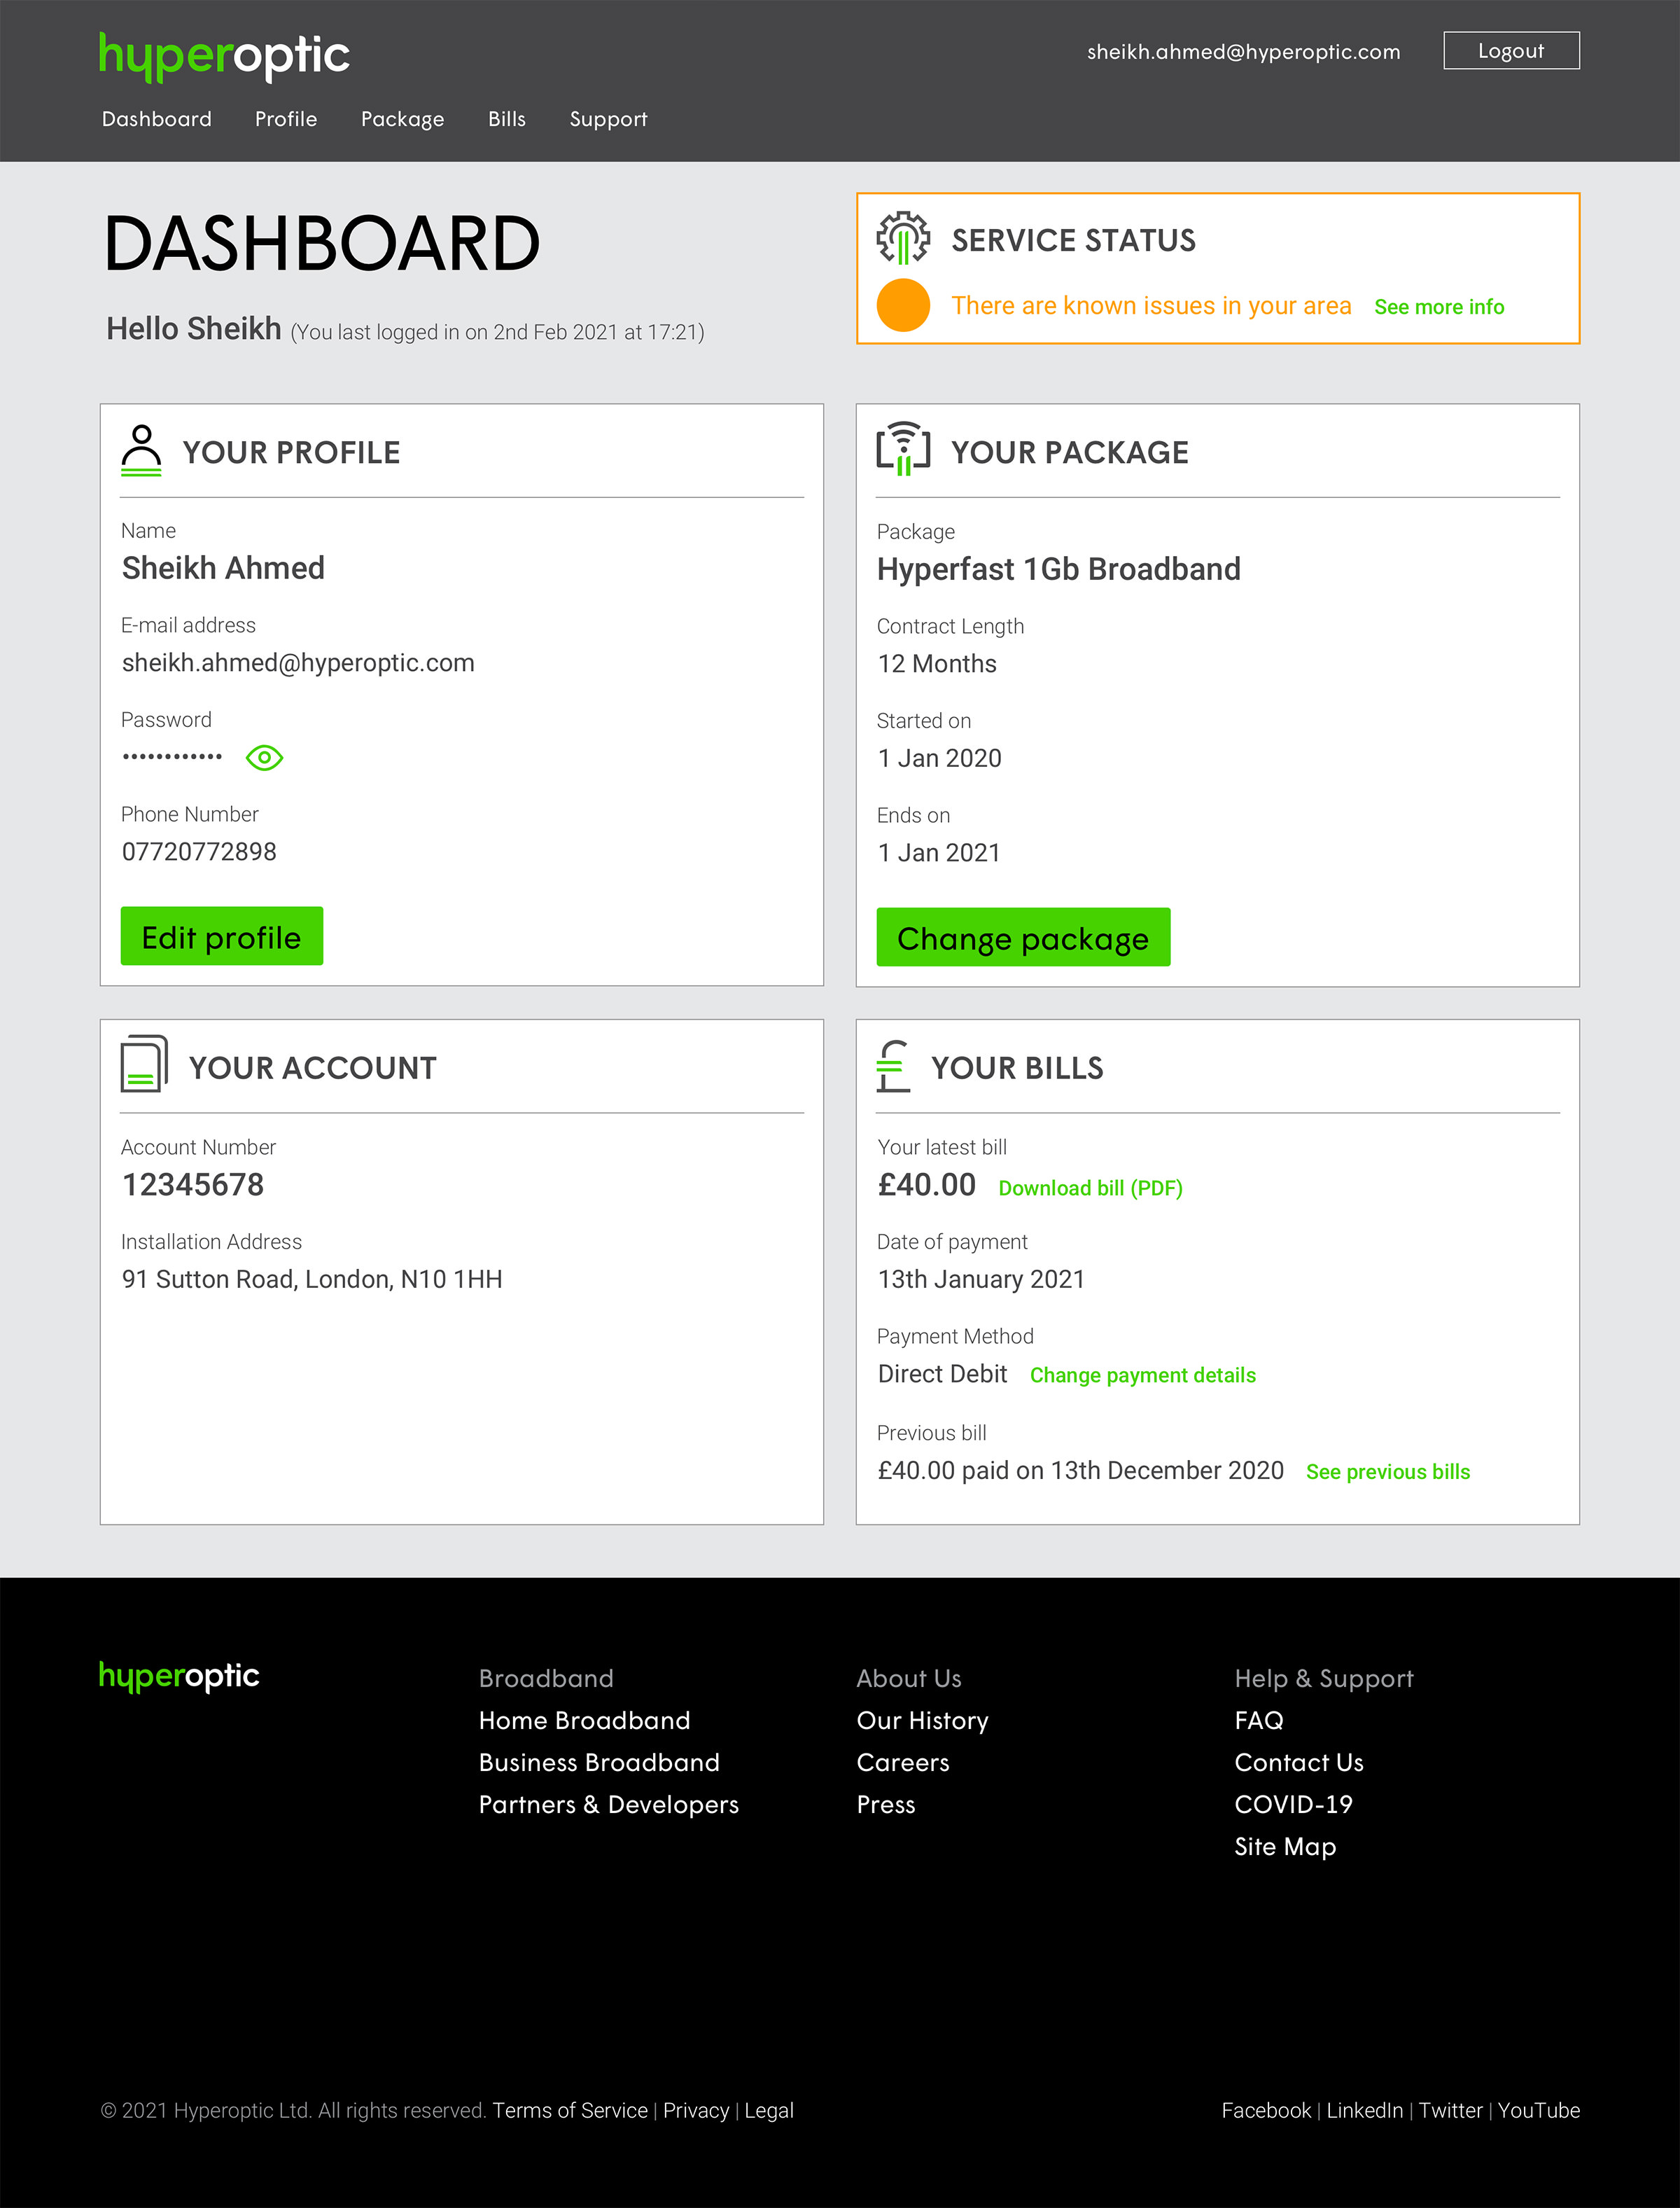Click the phone number 07720772898
The image size is (1680, 2208).
(x=199, y=852)
